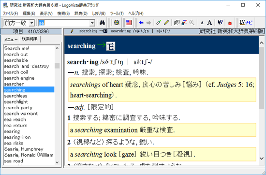Click definition pane scroll down arrow
This screenshot has width=266, height=175.
point(262,159)
